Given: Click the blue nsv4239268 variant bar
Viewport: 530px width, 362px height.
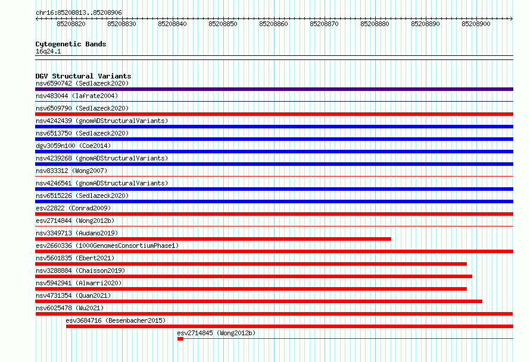Looking at the screenshot, I should pos(274,164).
